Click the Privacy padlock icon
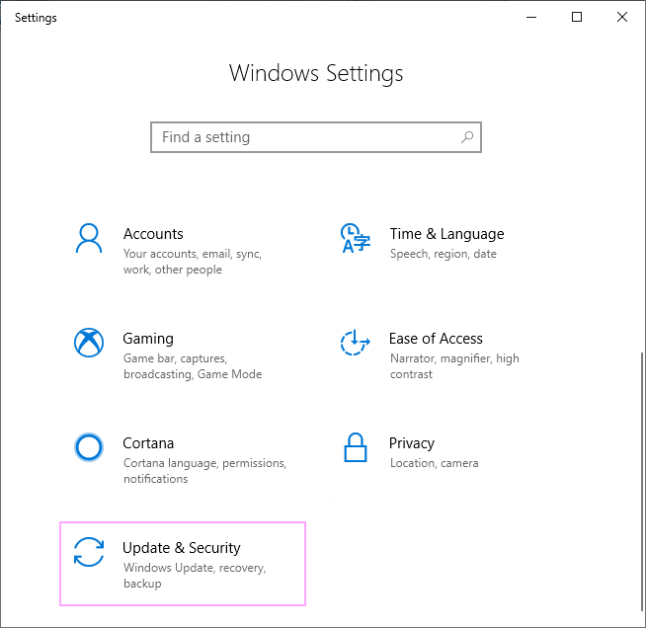Image resolution: width=646 pixels, height=628 pixels. 356,447
